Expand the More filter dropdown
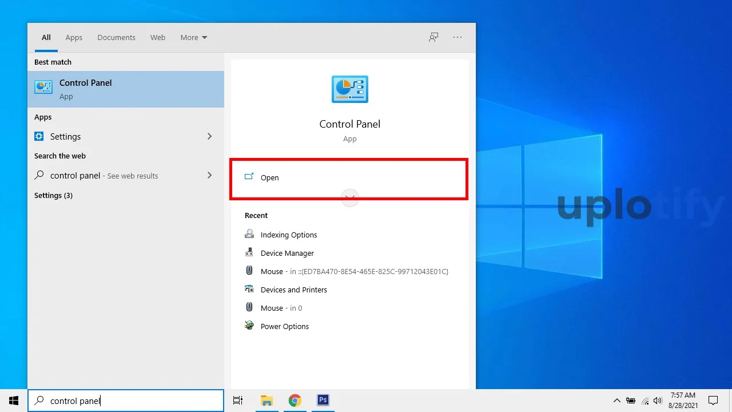This screenshot has width=732, height=412. coord(194,38)
